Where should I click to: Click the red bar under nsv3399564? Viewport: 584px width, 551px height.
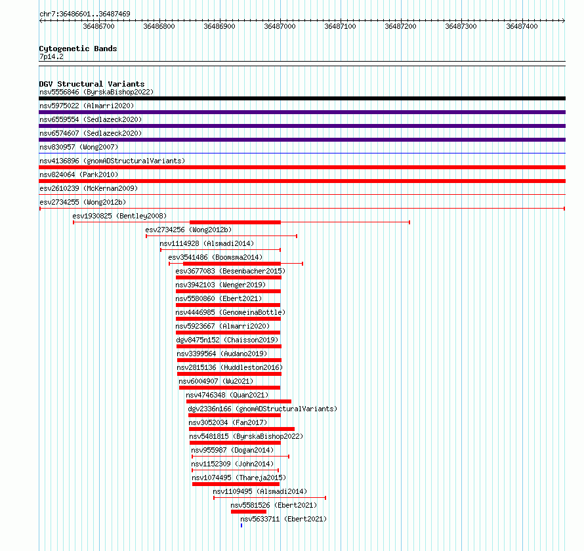coord(229,360)
